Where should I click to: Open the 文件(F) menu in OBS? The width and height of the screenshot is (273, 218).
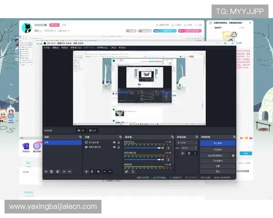47,47
